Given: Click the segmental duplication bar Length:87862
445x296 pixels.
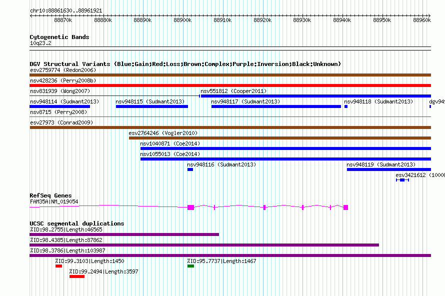Looking at the screenshot, I should [204, 245].
